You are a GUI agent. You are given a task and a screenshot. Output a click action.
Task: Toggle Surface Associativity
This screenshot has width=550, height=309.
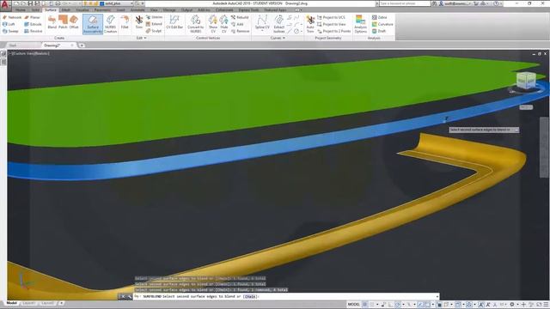click(93, 24)
